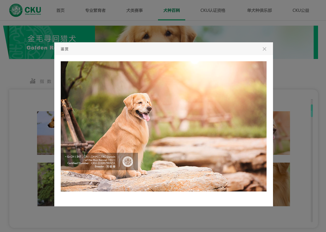Select the top-left gallery thumbnail

(46, 133)
